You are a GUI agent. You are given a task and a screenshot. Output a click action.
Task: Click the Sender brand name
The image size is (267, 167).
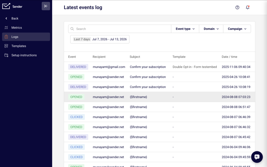17,7
